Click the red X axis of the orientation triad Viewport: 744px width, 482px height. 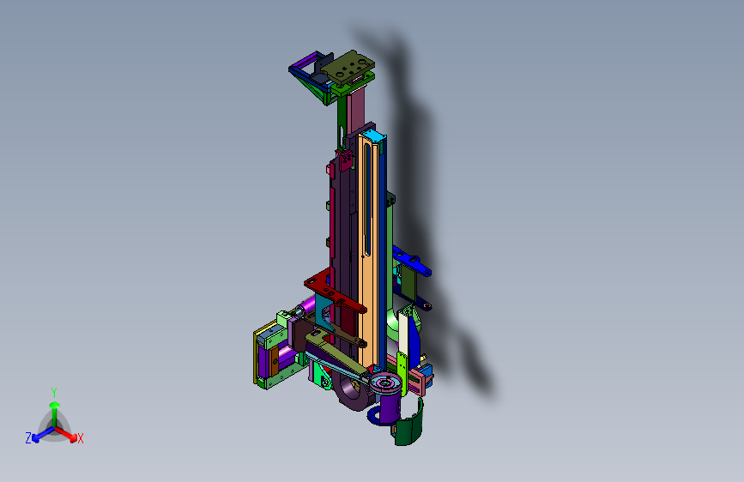pos(66,434)
